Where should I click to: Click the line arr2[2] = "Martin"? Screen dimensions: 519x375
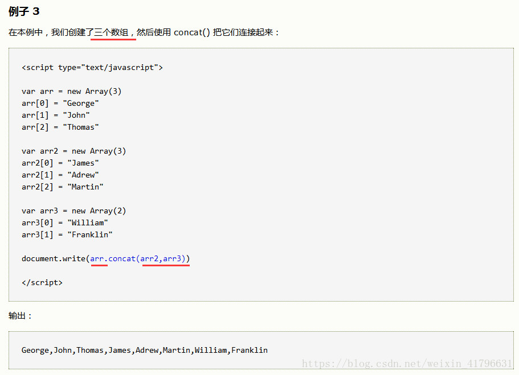tap(63, 187)
